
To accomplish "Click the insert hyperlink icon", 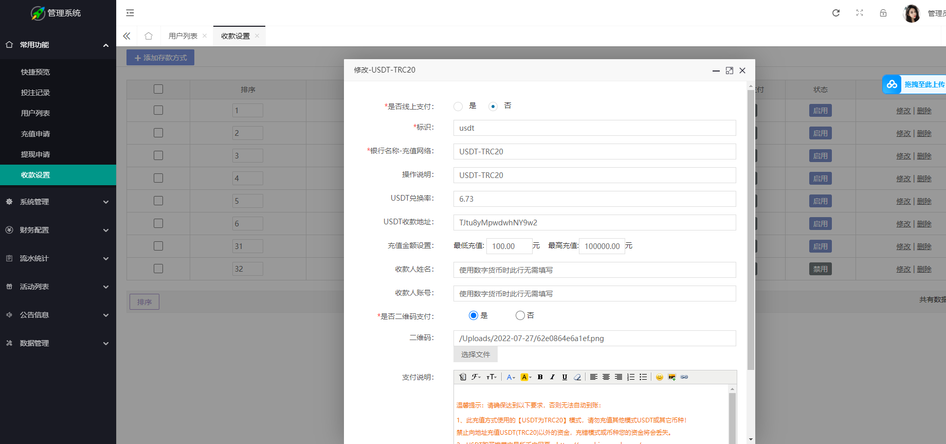I will click(684, 377).
